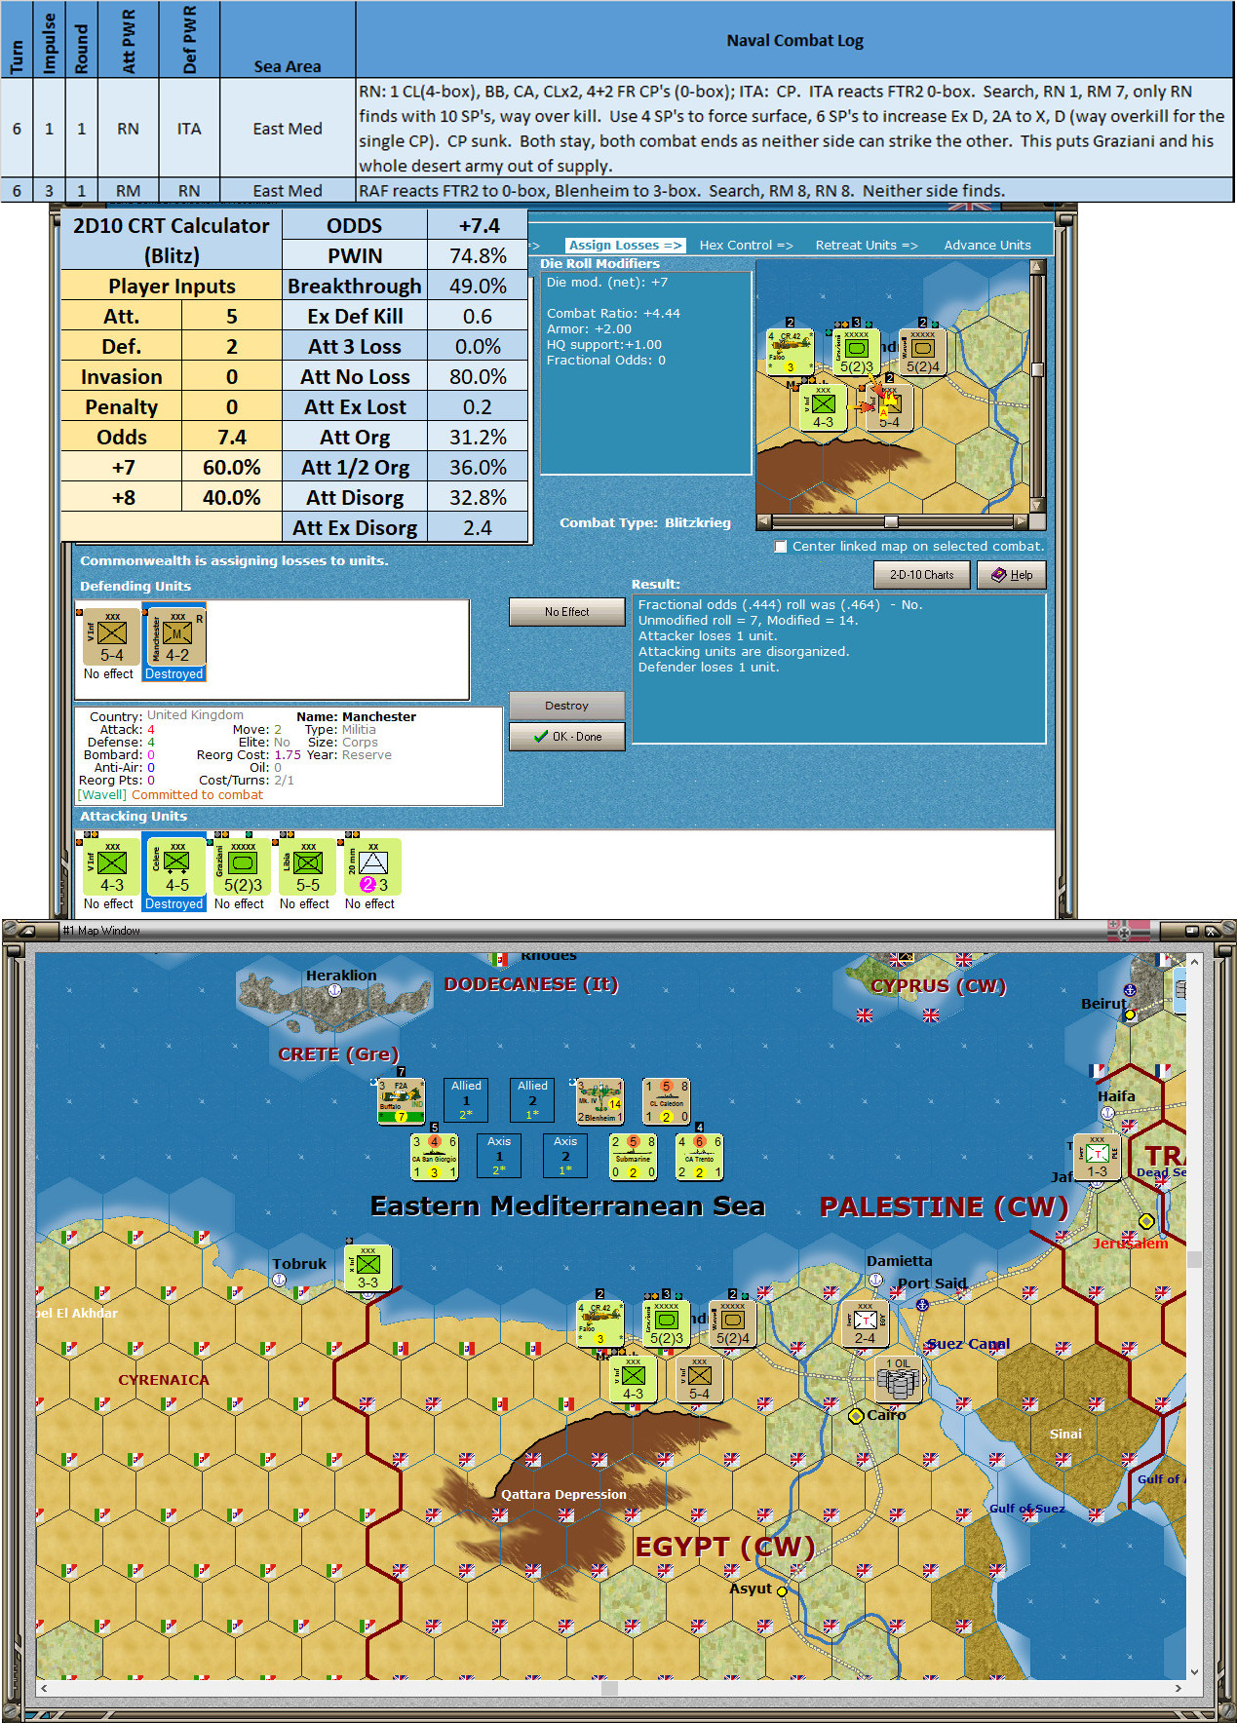
Task: Open the 2-D-10 Charts
Action: pos(921,575)
